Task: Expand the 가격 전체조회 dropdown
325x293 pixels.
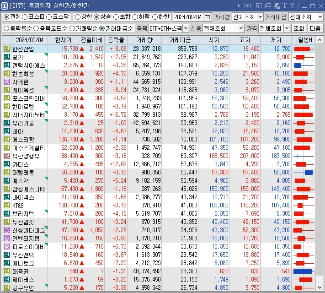Action: click(x=287, y=29)
